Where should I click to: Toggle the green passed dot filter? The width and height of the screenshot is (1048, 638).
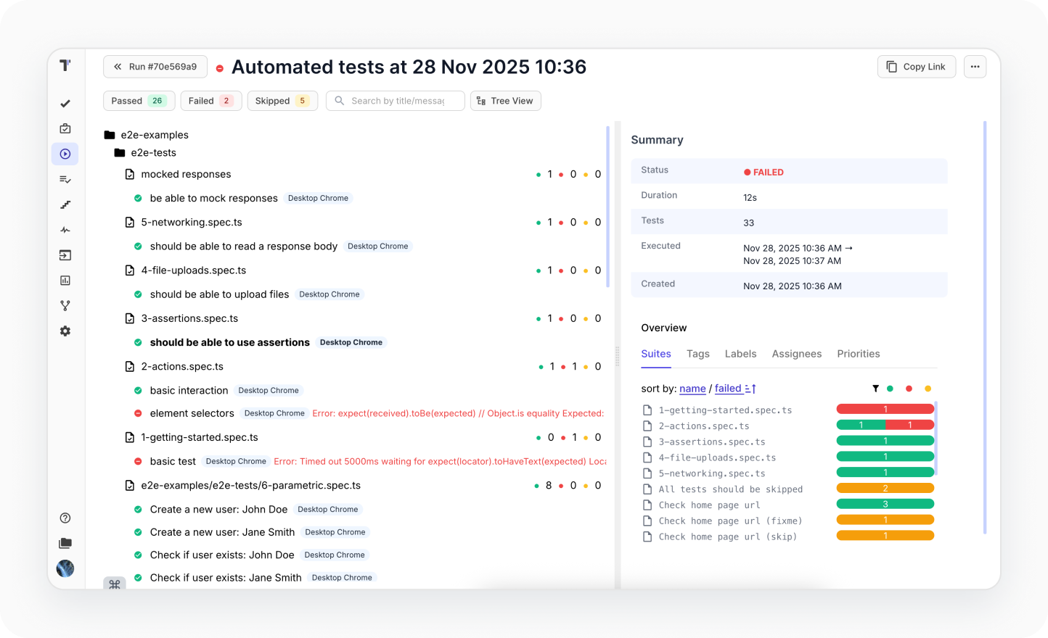pyautogui.click(x=891, y=389)
